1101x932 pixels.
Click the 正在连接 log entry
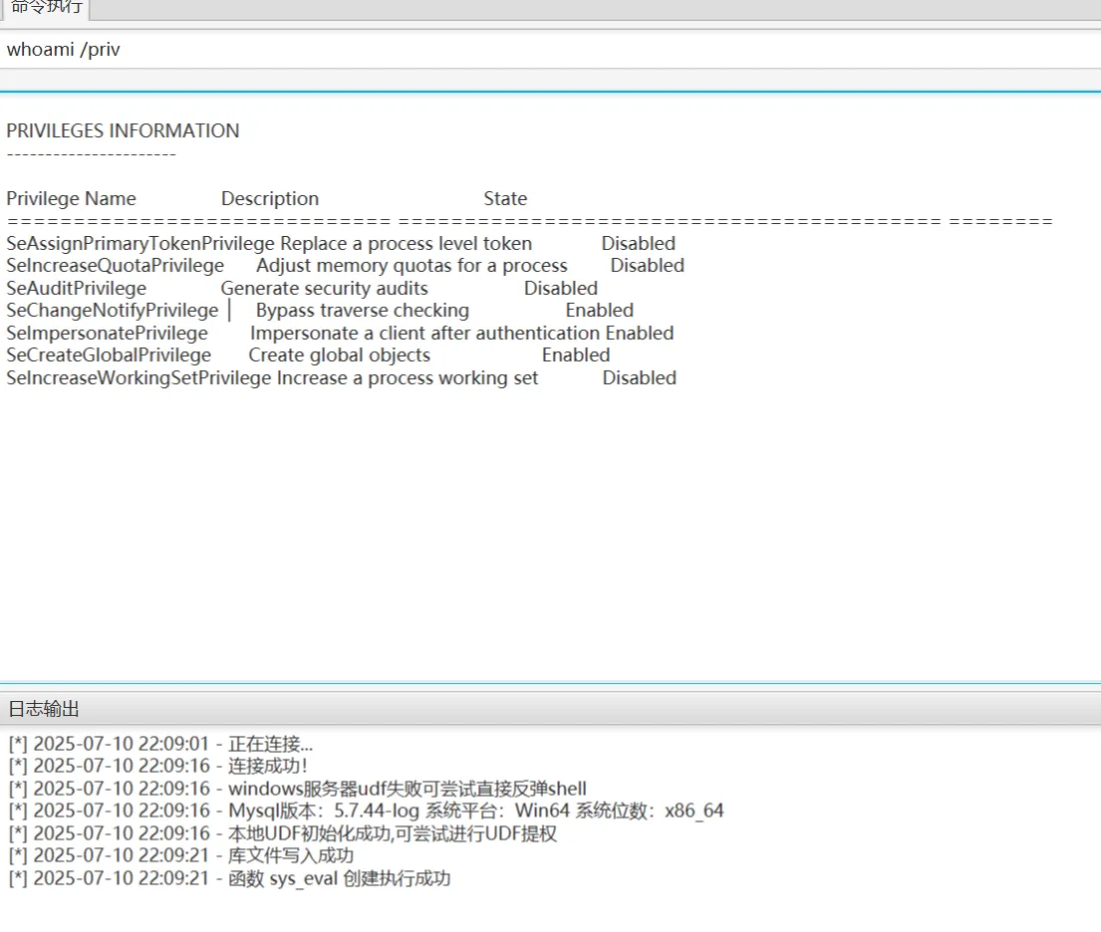(x=160, y=744)
